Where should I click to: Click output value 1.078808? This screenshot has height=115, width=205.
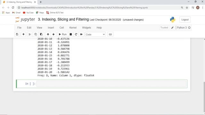63,45
